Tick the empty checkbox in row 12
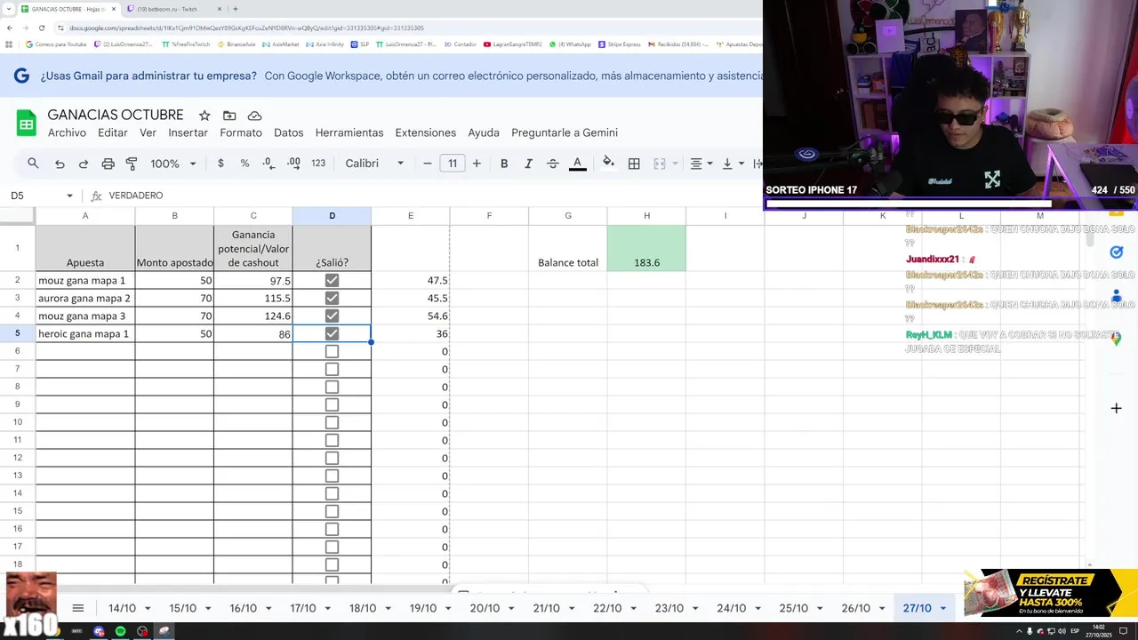 pyautogui.click(x=332, y=458)
